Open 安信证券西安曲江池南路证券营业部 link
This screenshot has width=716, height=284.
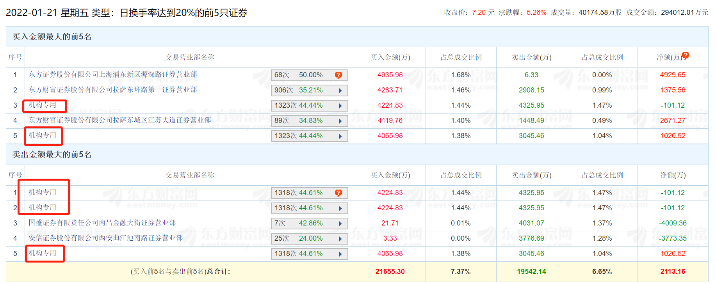(106, 238)
